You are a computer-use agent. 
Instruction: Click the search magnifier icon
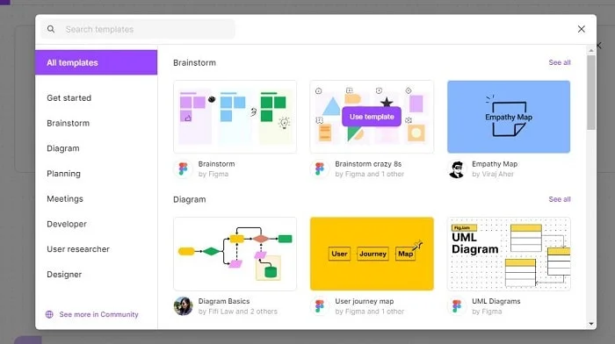point(51,29)
